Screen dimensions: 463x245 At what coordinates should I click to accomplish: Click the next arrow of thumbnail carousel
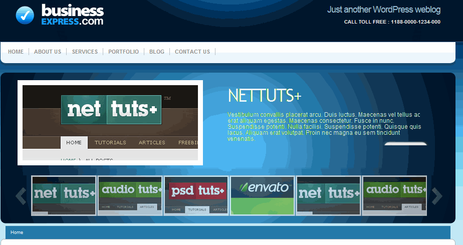click(437, 196)
